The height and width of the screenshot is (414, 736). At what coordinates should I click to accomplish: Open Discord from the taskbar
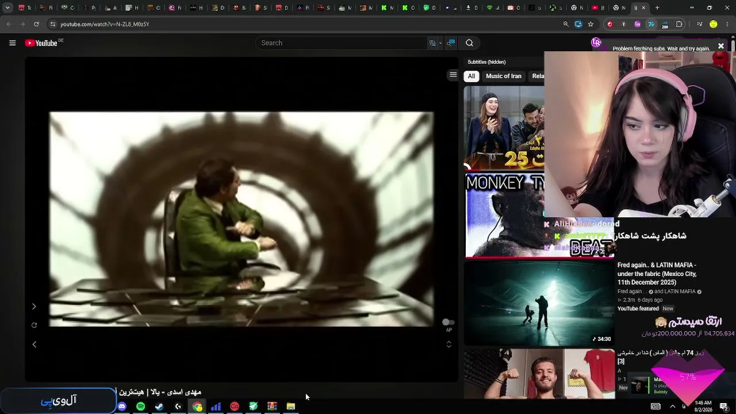tap(122, 407)
